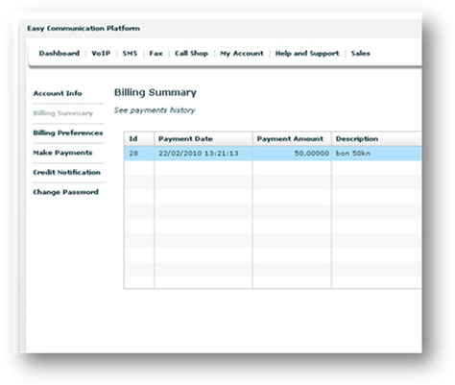The image size is (455, 385).
Task: Select payment row with Id 28
Action: (x=273, y=154)
